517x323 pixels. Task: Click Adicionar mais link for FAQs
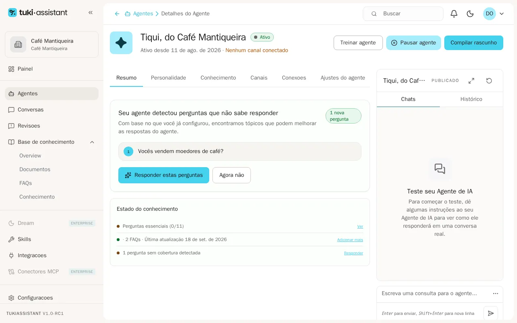click(x=350, y=240)
